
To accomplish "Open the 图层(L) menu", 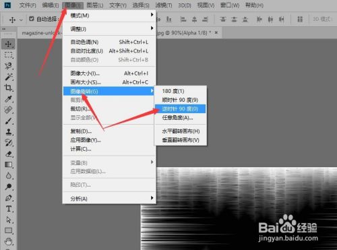I will point(95,5).
